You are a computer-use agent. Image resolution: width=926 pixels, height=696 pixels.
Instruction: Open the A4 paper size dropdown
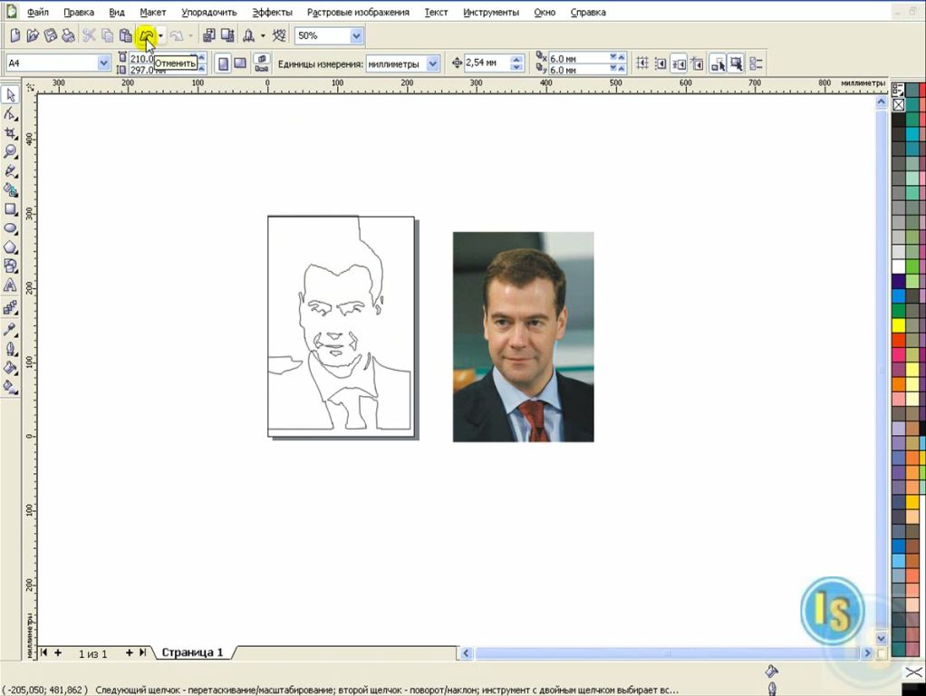coord(103,63)
